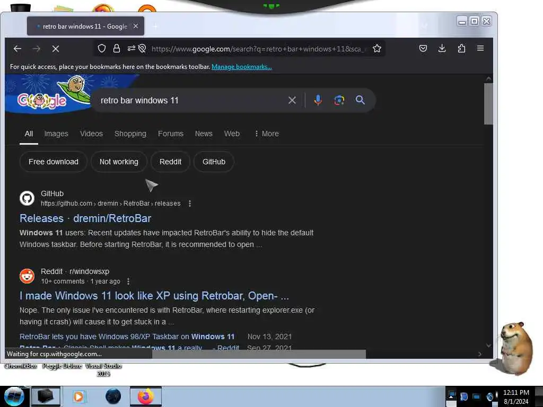Click the github.com breadcrumb URL text

[110, 203]
